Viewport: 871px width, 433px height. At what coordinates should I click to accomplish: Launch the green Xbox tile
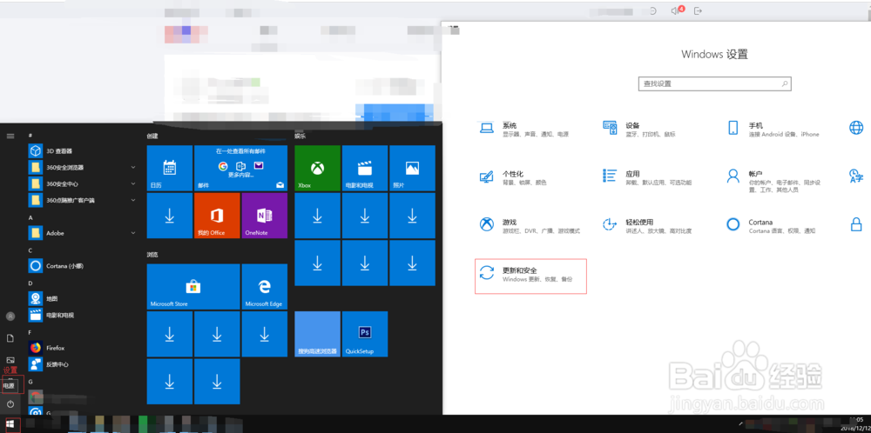pos(317,168)
